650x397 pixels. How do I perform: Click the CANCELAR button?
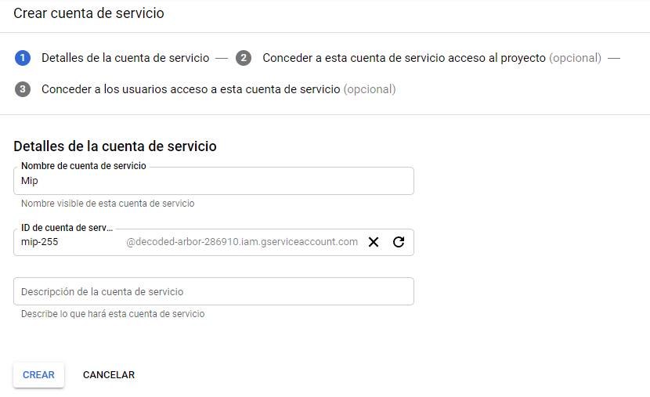click(109, 375)
